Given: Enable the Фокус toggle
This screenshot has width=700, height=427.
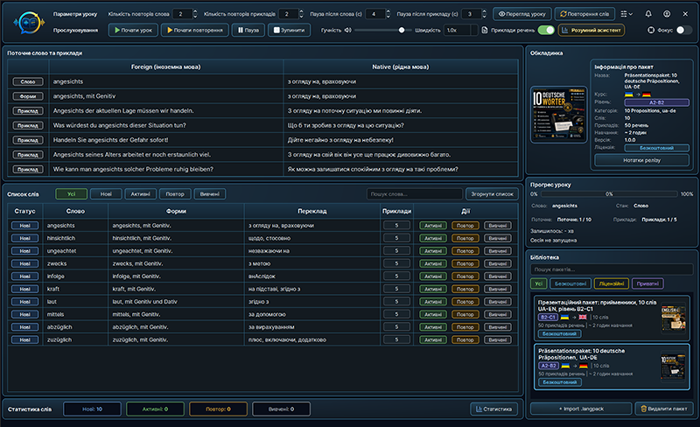Looking at the screenshot, I should tap(684, 30).
